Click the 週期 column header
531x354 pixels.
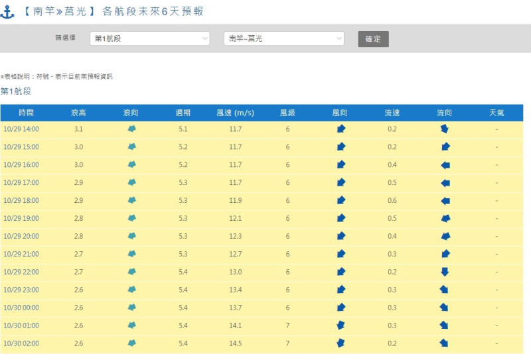183,113
